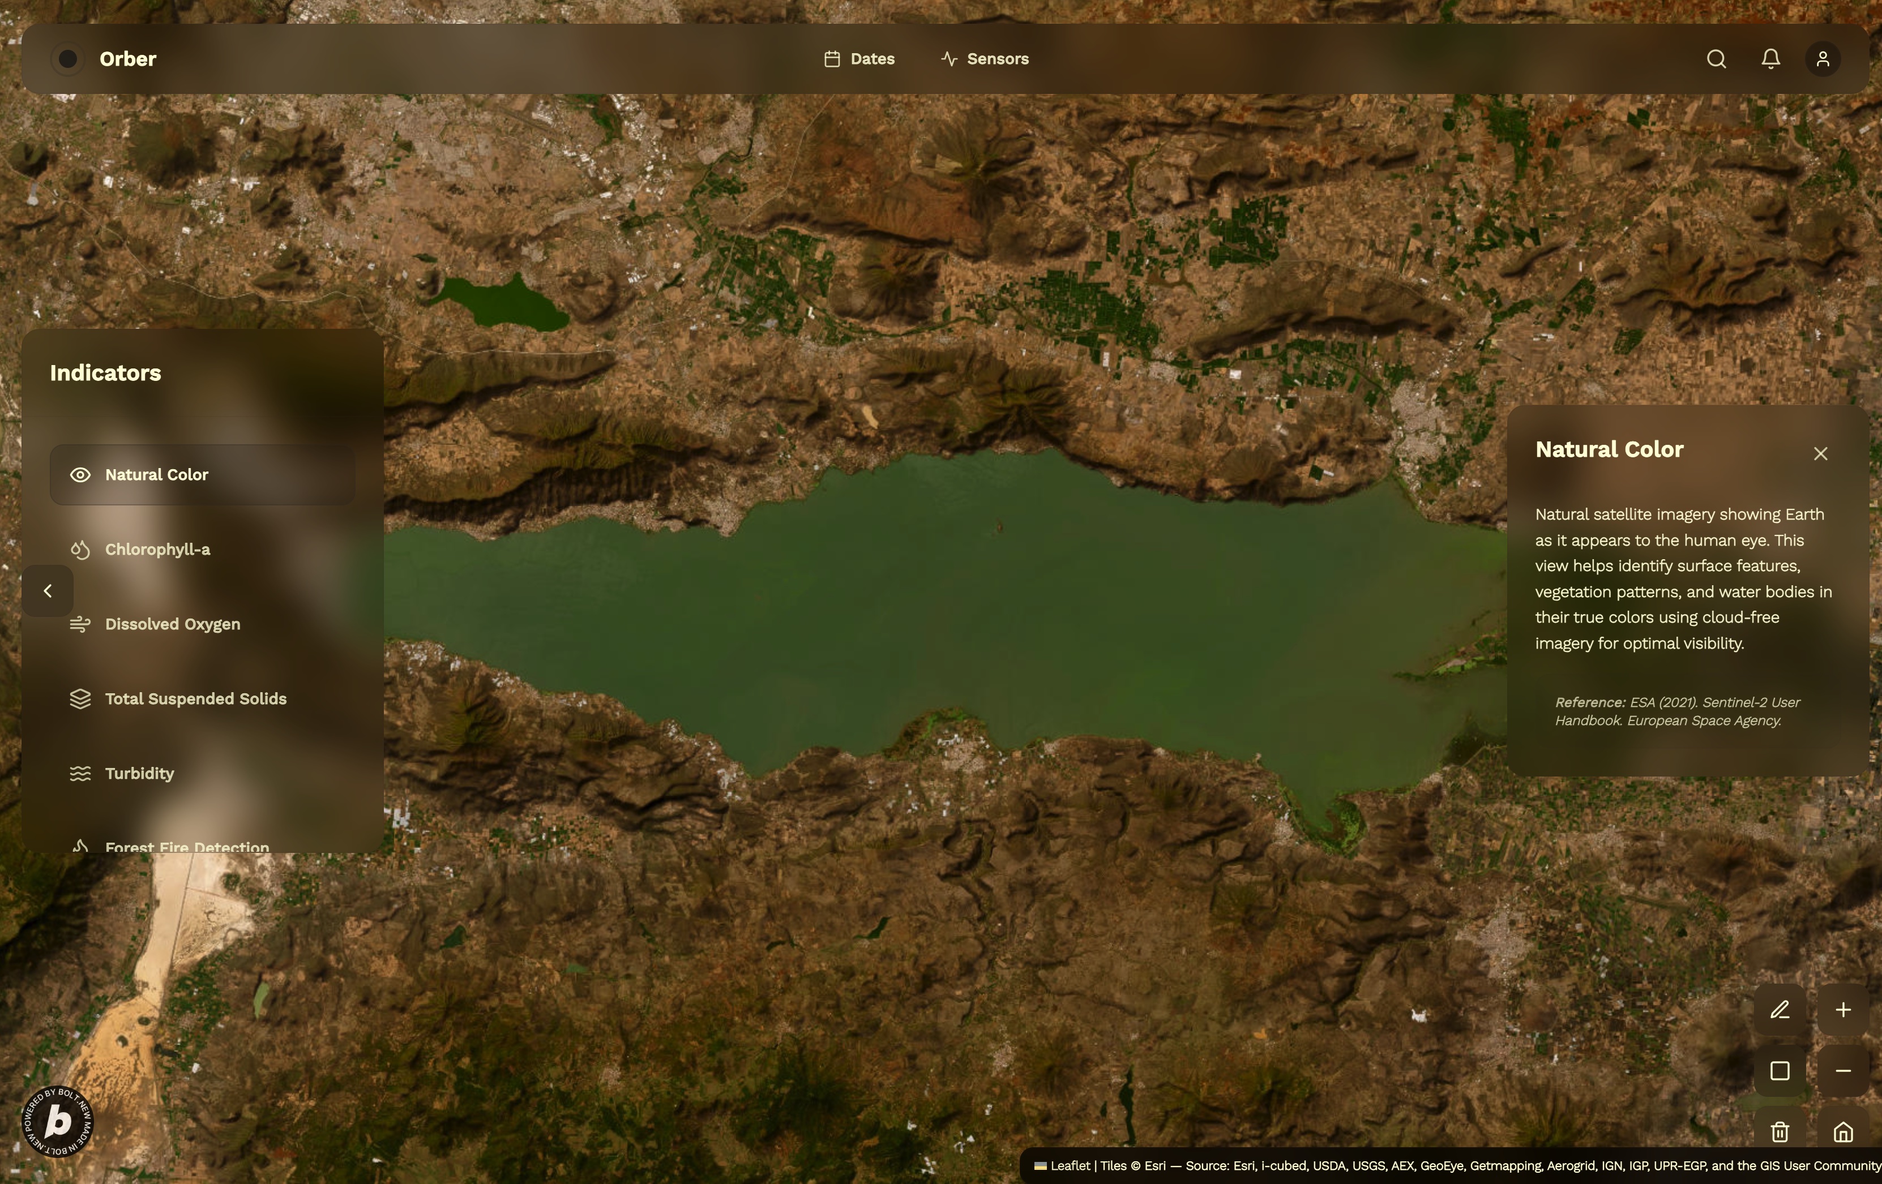Viewport: 1882px width, 1184px height.
Task: Click the trash delete icon
Action: click(x=1780, y=1131)
